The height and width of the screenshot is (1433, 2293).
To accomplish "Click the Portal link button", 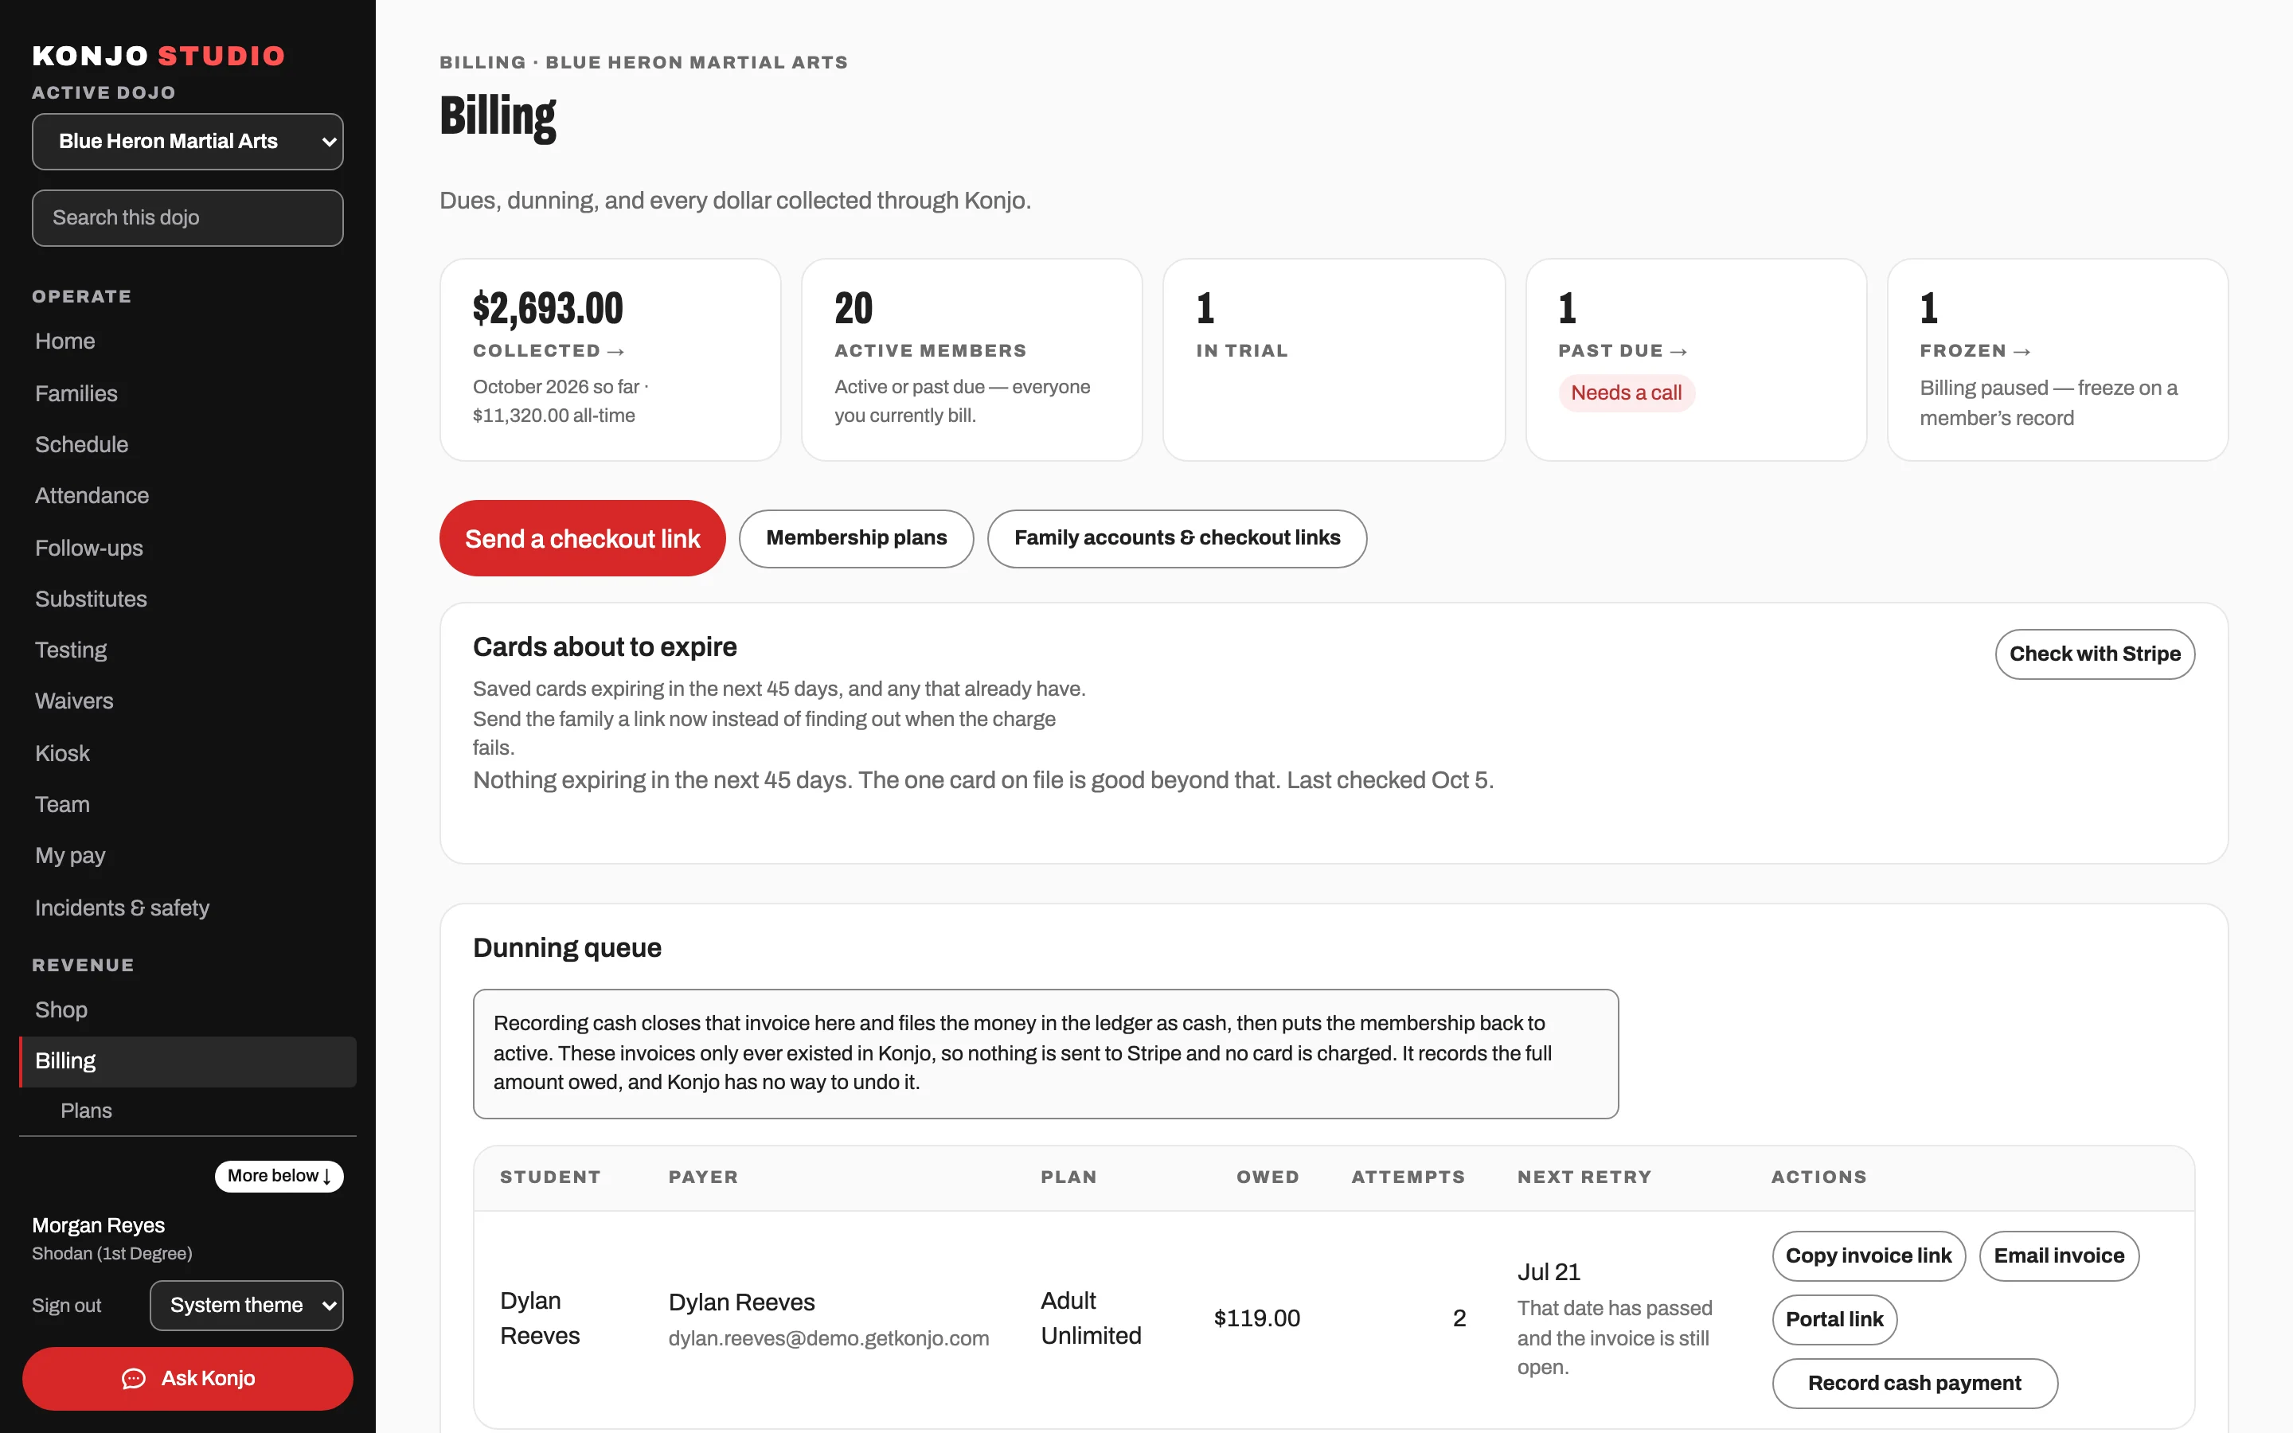I will coord(1834,1319).
